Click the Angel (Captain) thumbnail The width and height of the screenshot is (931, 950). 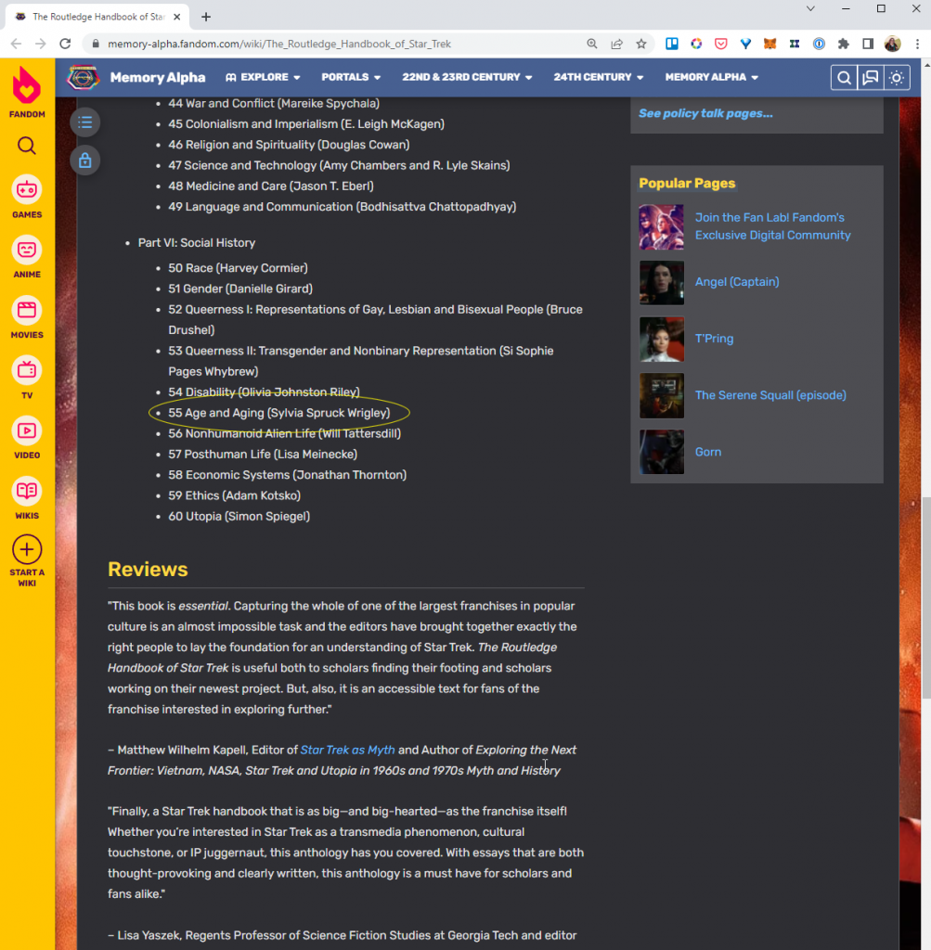[x=661, y=282]
